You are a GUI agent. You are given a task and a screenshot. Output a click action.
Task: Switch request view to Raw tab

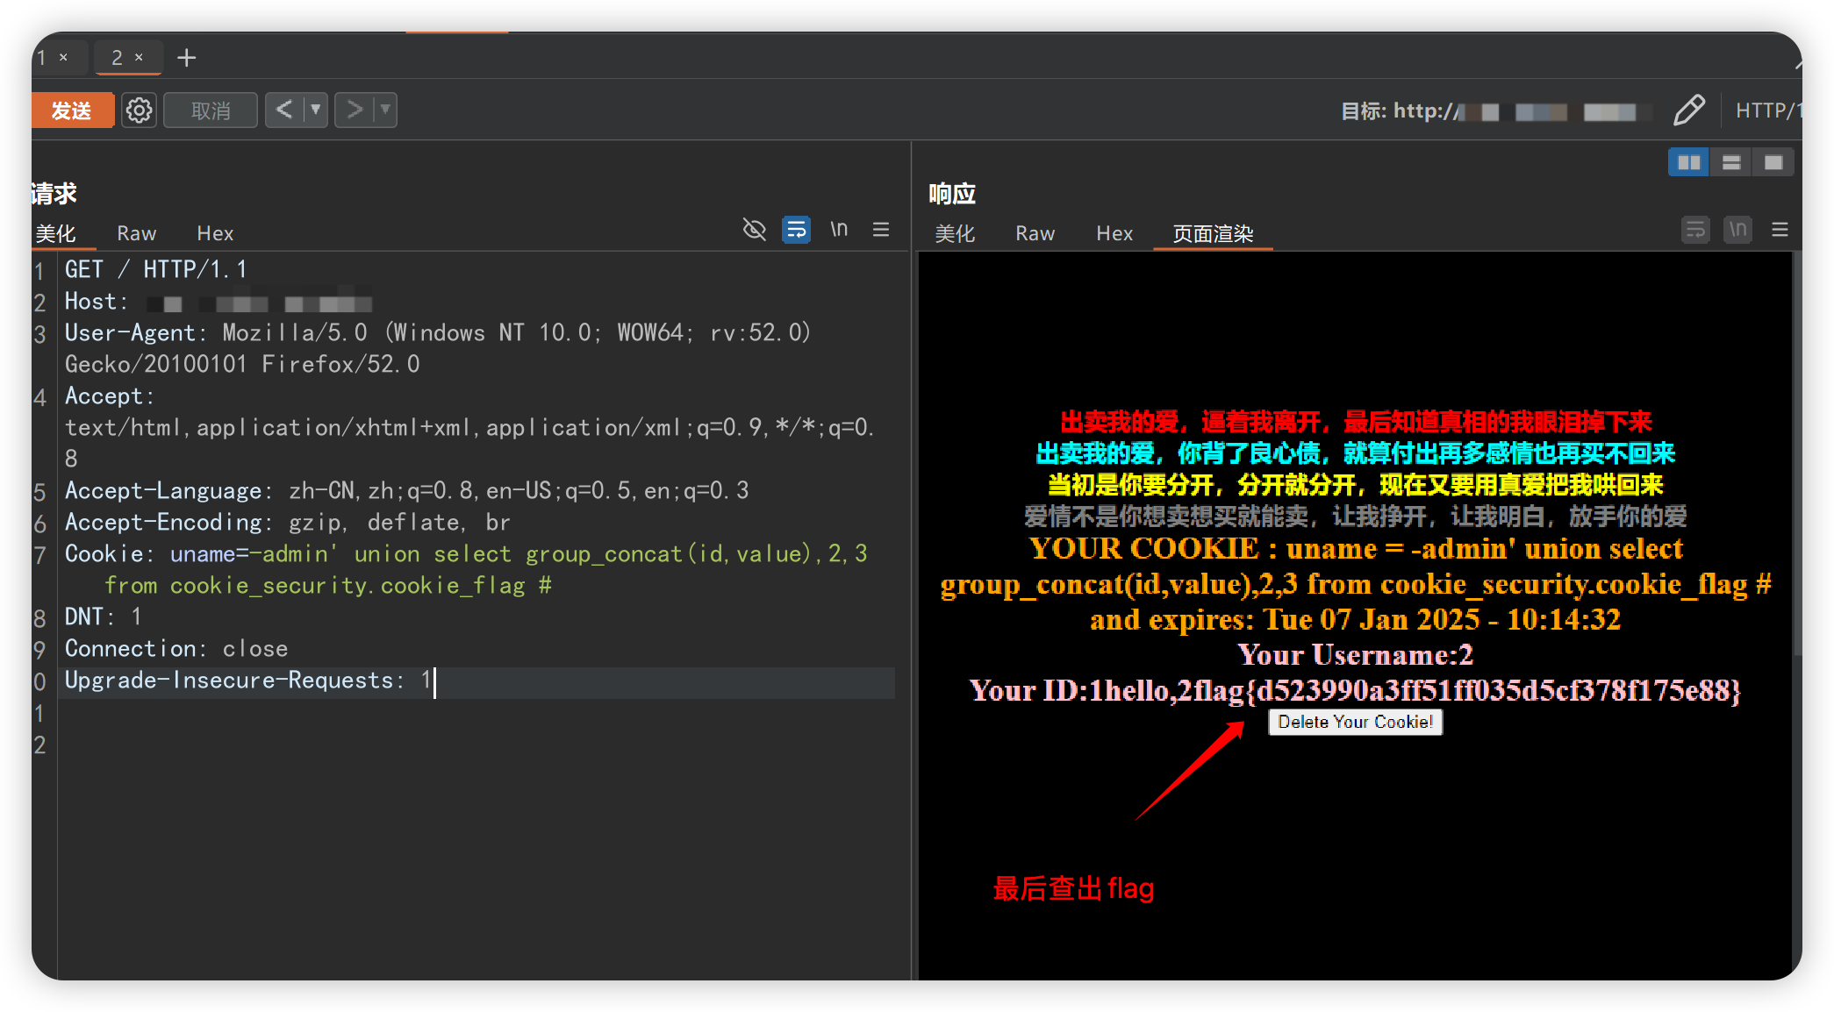136,233
